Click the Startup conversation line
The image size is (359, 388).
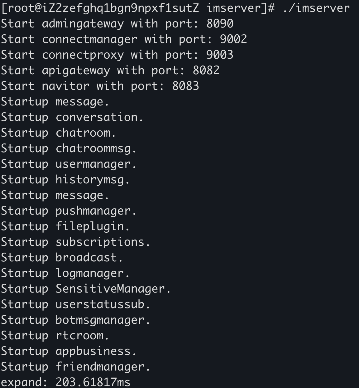tap(72, 117)
